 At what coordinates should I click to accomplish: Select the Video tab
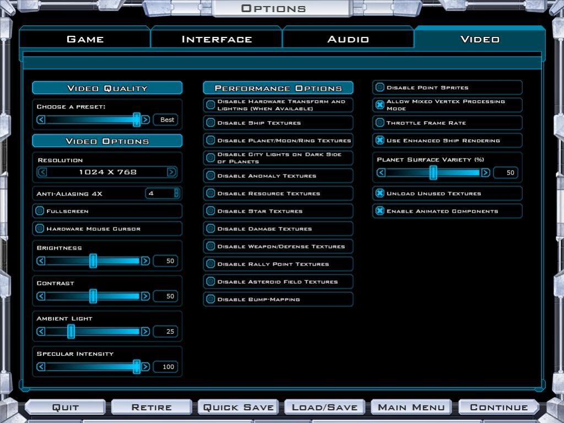click(x=480, y=39)
